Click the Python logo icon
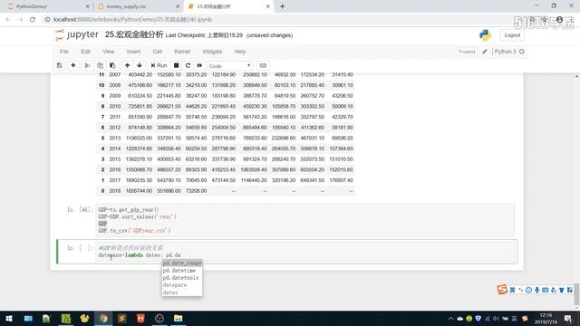The width and height of the screenshot is (580, 326). [485, 35]
